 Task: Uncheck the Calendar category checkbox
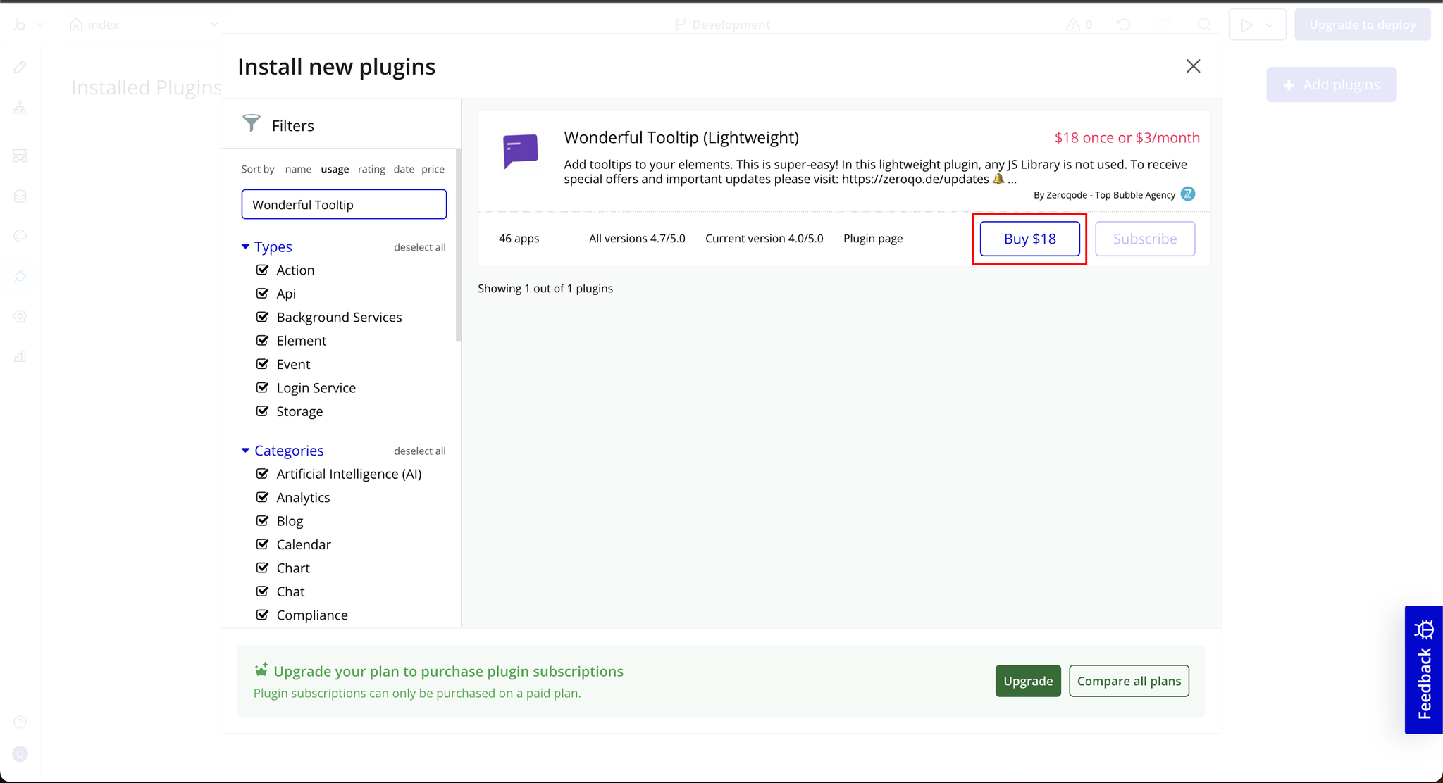tap(262, 544)
